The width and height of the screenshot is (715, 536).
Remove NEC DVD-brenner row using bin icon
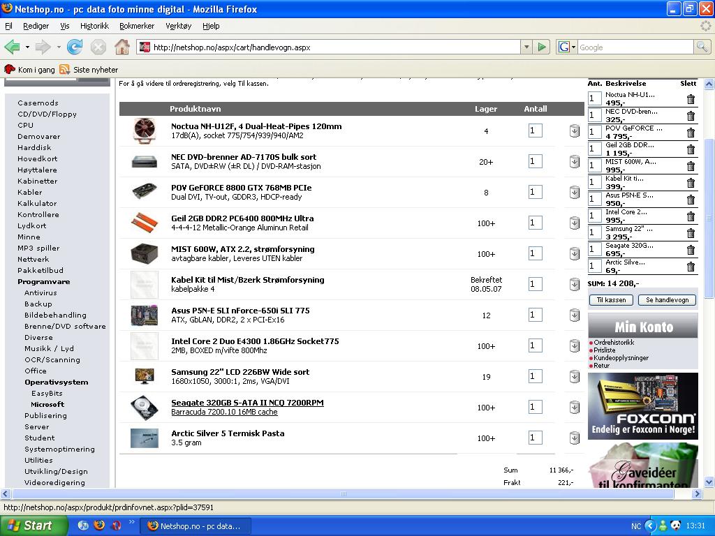pos(575,161)
